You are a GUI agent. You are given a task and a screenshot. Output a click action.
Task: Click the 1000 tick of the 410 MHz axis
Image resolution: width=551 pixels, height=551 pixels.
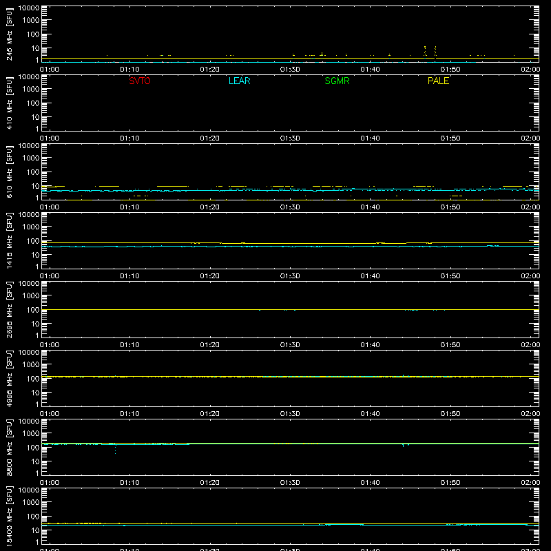(x=31, y=90)
